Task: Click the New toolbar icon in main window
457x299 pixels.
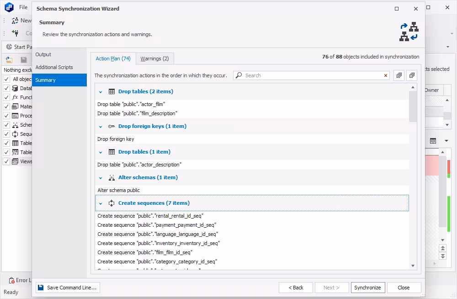Action: point(15,21)
